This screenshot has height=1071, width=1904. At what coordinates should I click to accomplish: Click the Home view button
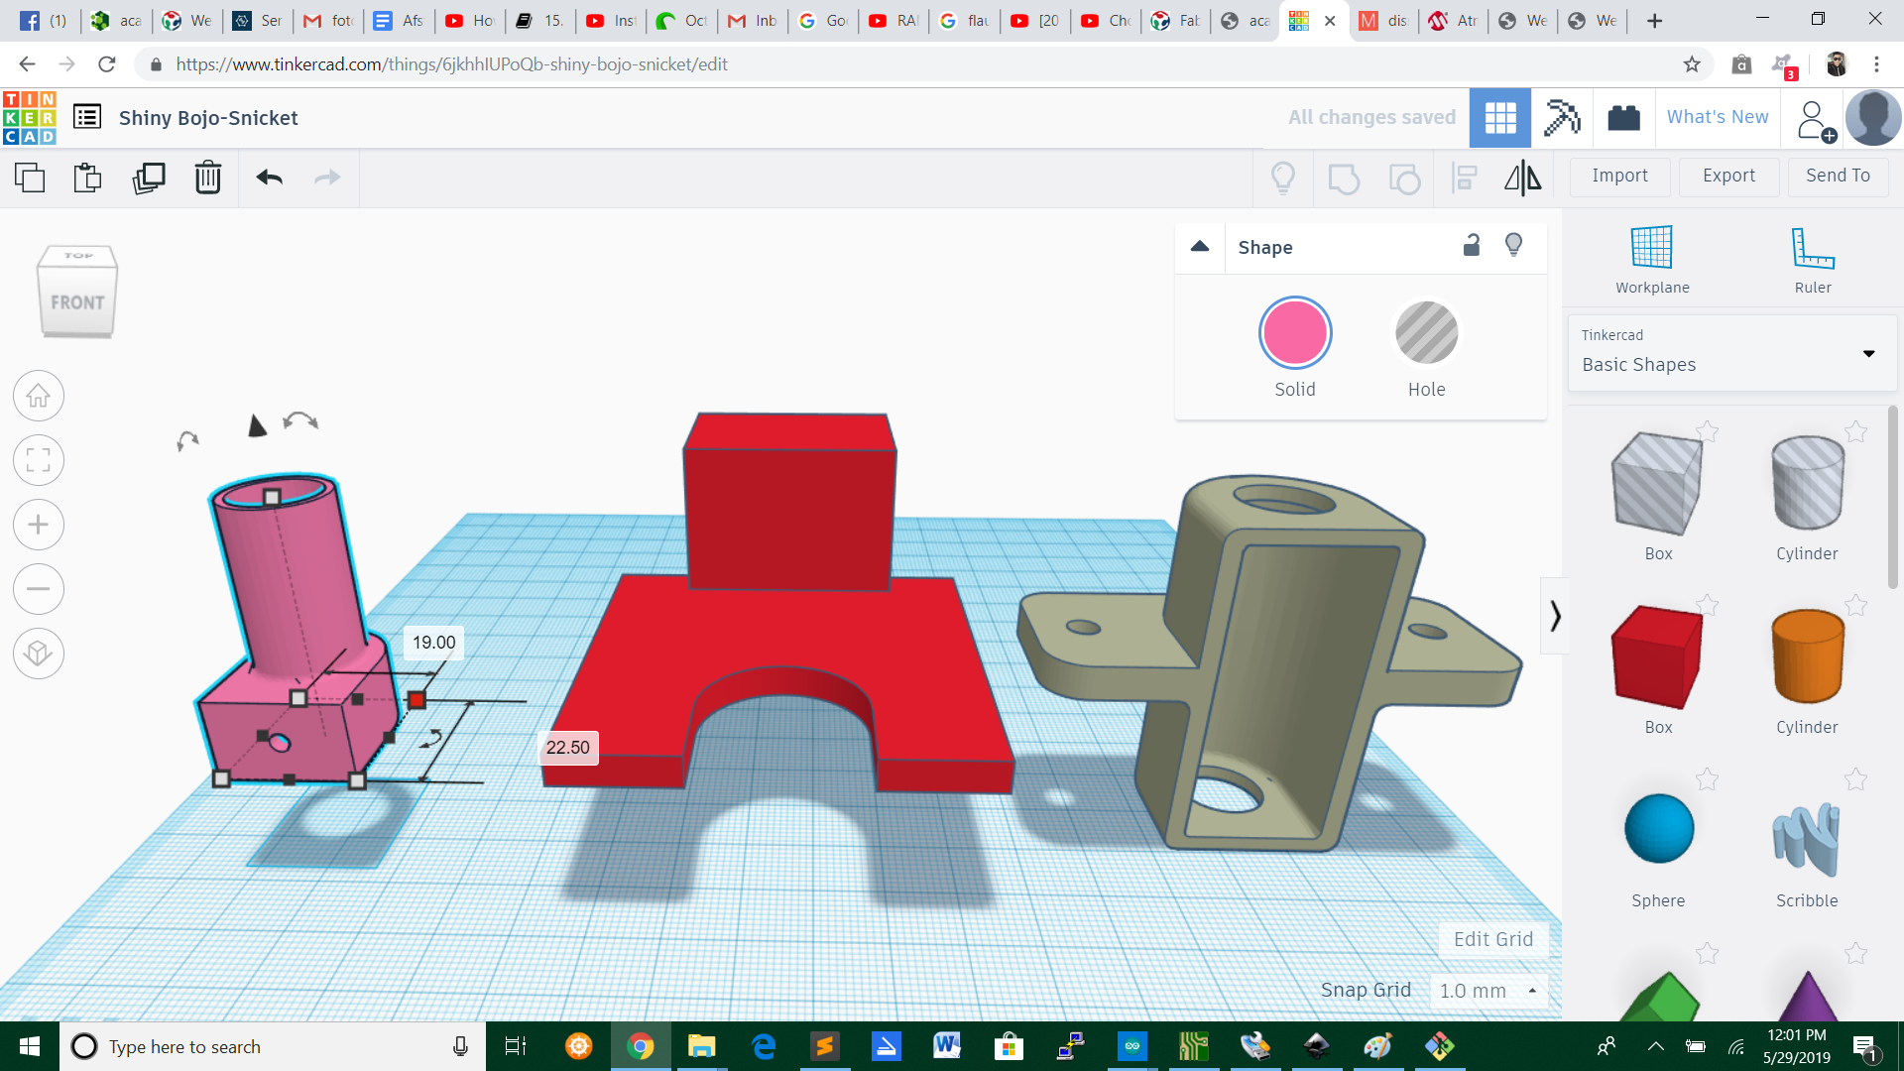[x=39, y=396]
